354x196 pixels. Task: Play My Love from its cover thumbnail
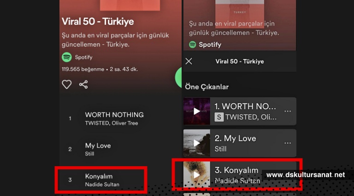(x=197, y=143)
